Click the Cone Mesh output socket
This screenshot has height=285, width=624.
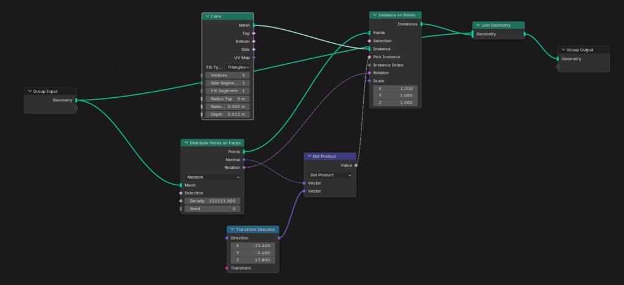pyautogui.click(x=253, y=26)
